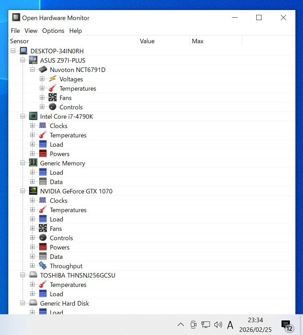The height and width of the screenshot is (335, 303).
Task: Click TOSHIBA Temperatures thermometer icon
Action: 43,284
